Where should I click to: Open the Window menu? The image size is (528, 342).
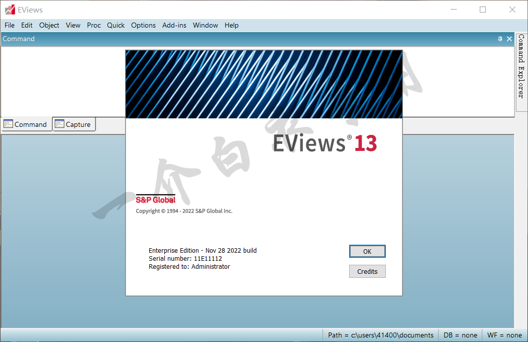click(205, 25)
